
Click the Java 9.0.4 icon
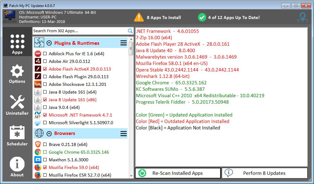click(x=38, y=107)
